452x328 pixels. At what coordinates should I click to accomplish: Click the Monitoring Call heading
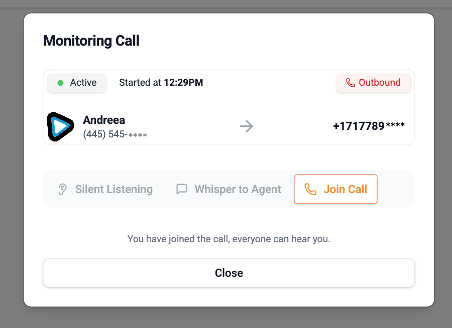[x=91, y=41]
